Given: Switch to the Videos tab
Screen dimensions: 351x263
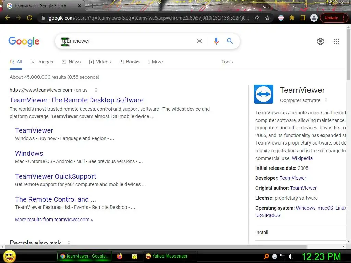Looking at the screenshot, I should tap(100, 62).
